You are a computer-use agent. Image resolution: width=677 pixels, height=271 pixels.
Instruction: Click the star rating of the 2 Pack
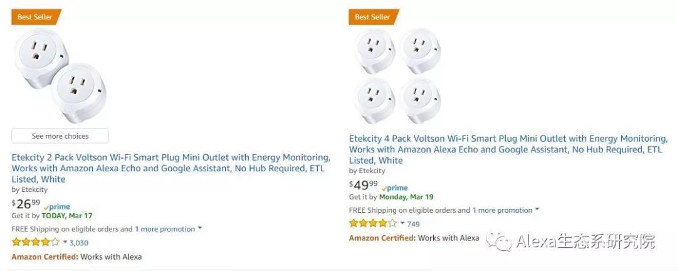click(36, 242)
